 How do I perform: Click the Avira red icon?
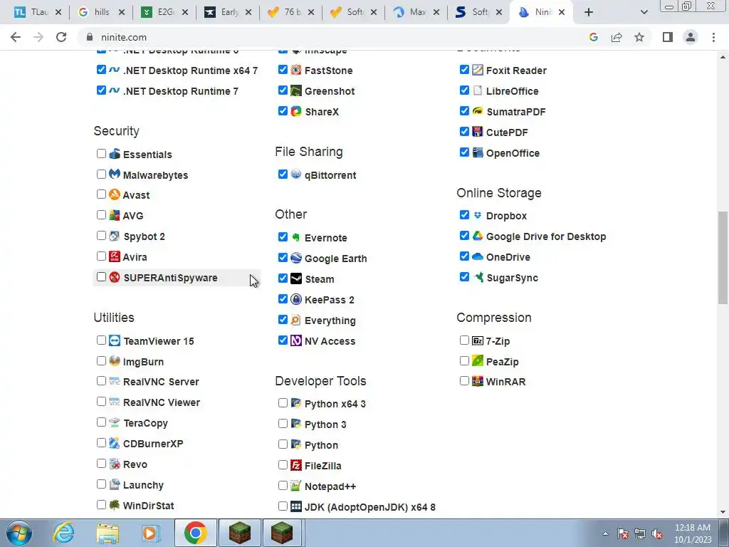point(115,256)
